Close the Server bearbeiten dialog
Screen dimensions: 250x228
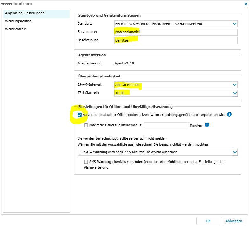coord(246,4)
